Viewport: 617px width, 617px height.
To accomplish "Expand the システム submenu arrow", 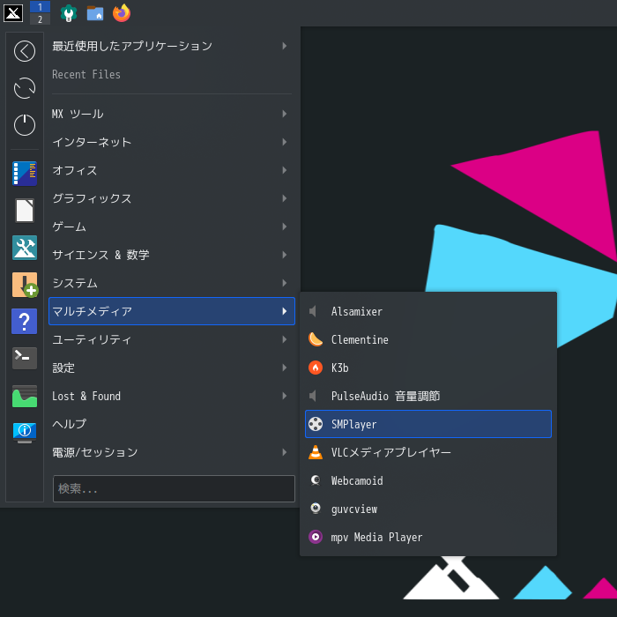I will pyautogui.click(x=284, y=283).
